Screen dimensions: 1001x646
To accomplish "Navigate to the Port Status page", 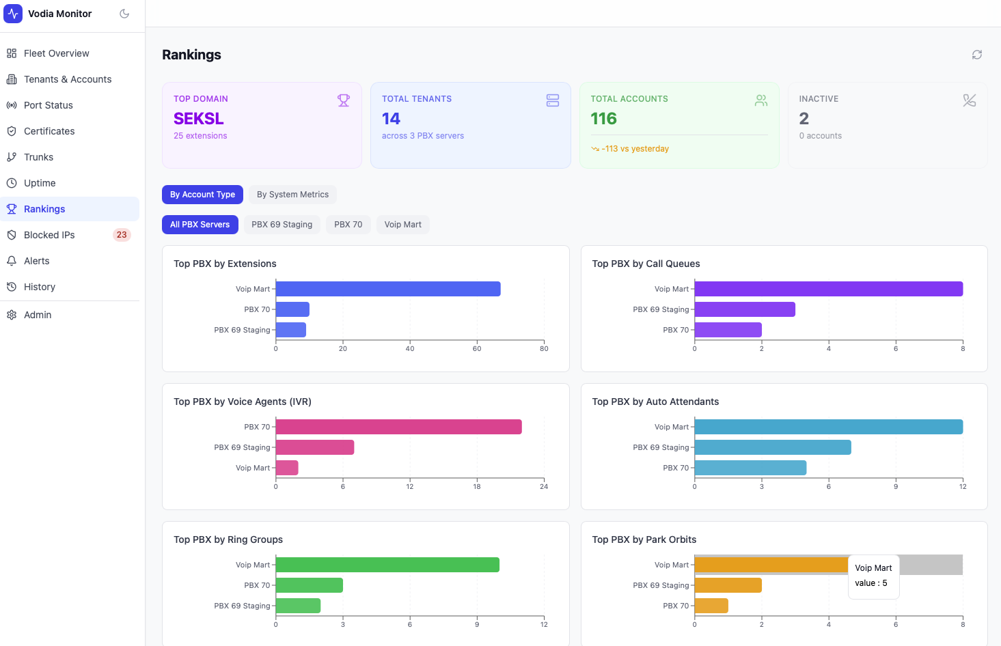I will click(x=48, y=105).
